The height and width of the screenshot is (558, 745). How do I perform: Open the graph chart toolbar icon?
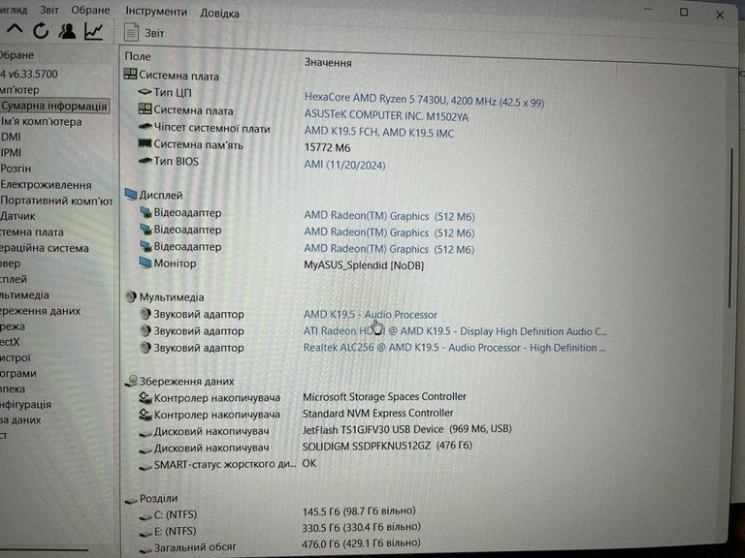[x=93, y=31]
